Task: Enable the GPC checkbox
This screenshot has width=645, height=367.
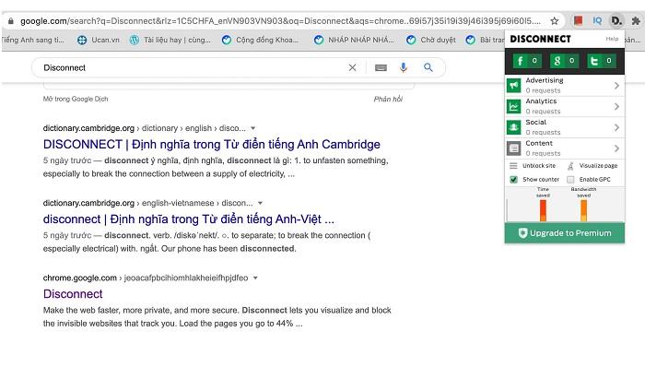Action: tap(570, 180)
